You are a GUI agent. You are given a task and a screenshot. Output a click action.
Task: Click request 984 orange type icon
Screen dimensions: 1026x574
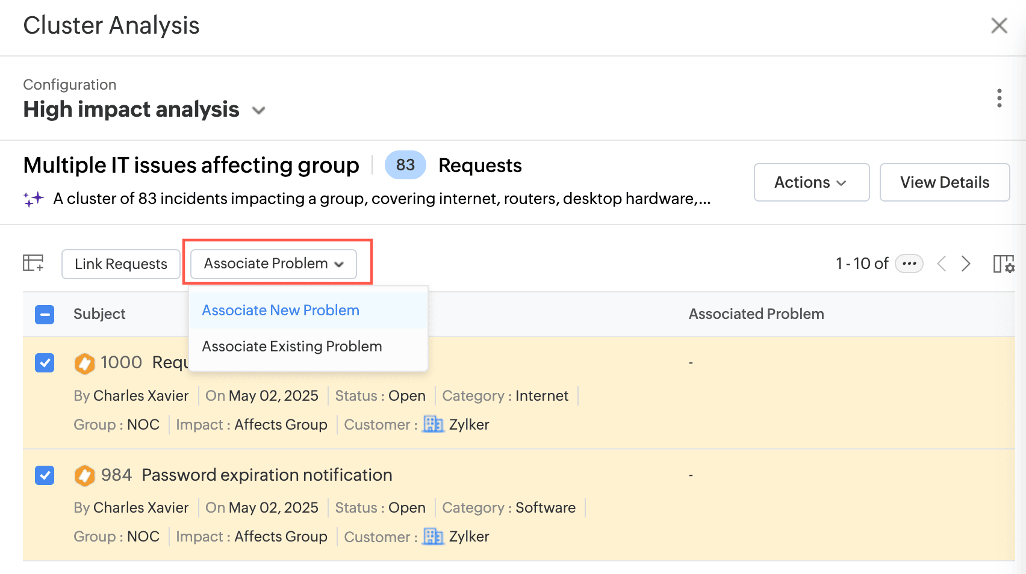click(x=84, y=475)
